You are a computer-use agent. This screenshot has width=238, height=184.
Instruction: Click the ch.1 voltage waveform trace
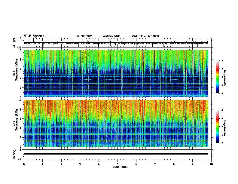116,43
